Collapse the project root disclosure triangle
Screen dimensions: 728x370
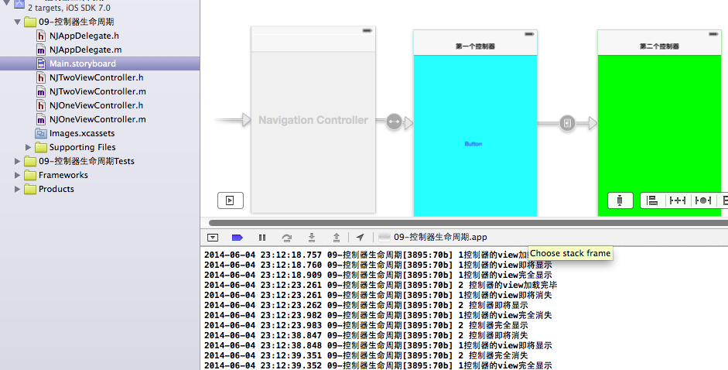[6, 3]
